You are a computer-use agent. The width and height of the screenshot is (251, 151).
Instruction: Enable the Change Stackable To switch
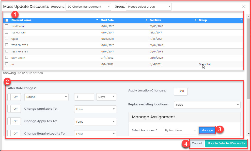14,109
